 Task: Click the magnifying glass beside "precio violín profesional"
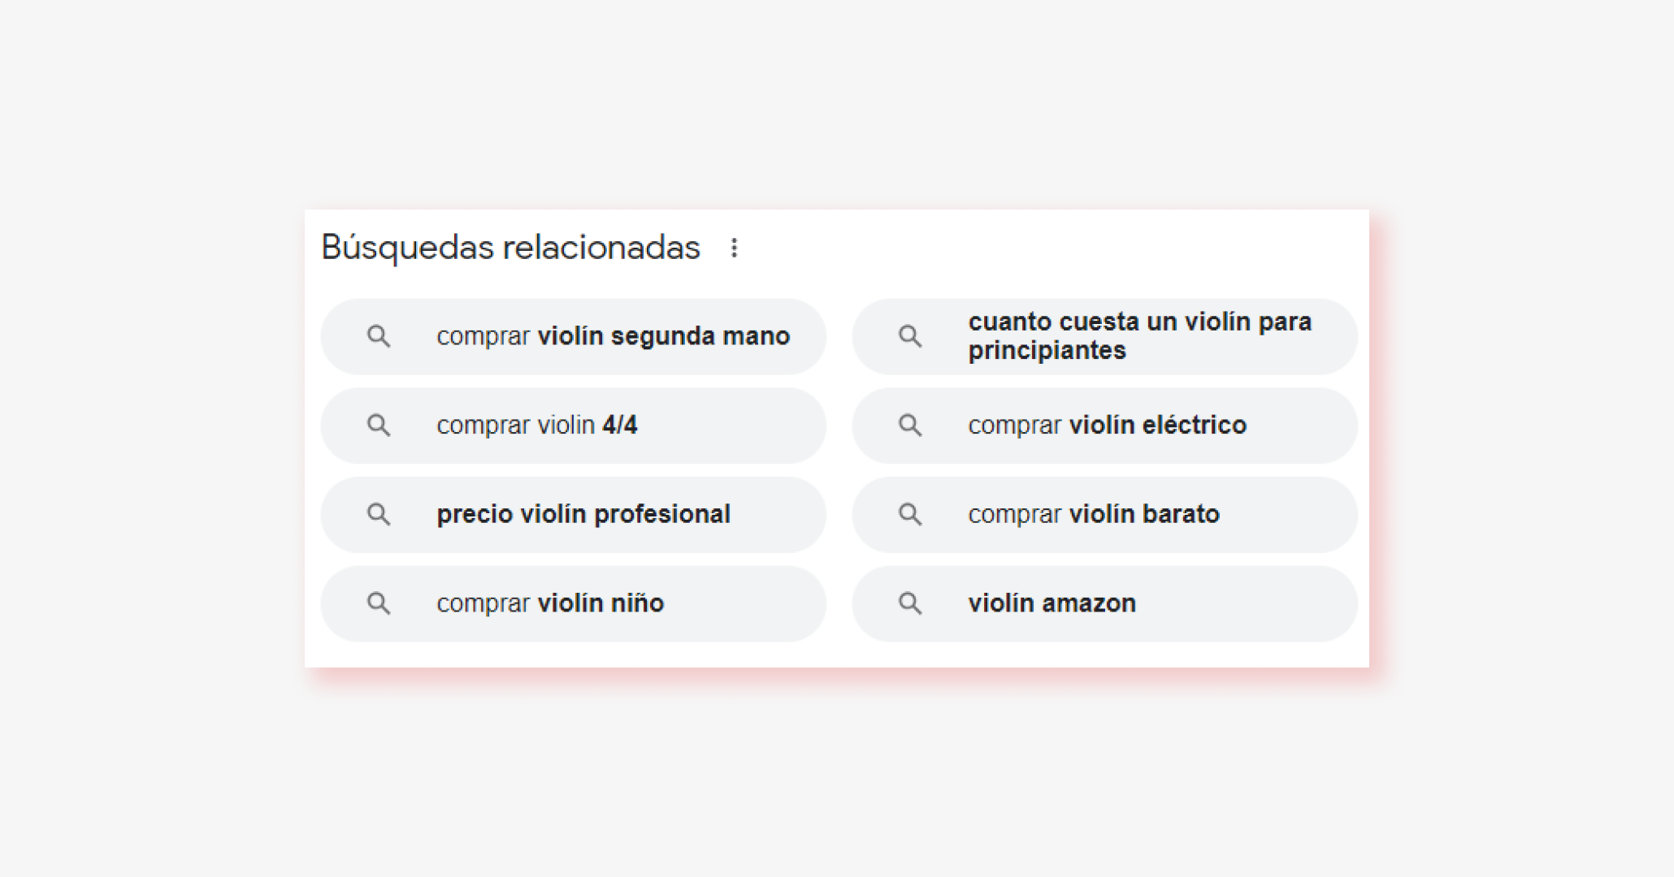(379, 514)
